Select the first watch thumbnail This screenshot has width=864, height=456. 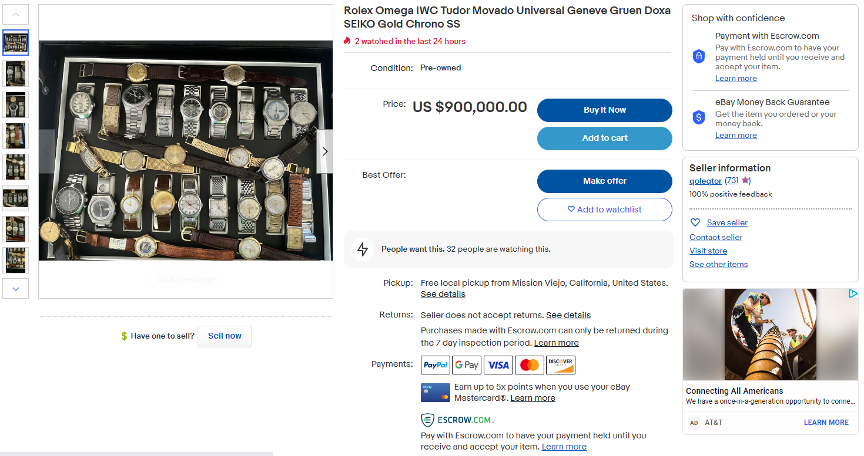(15, 43)
